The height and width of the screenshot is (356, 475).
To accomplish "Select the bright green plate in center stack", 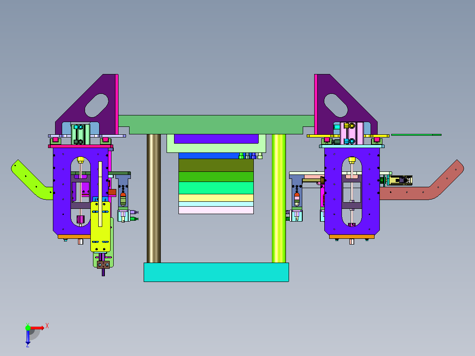I will click(216, 177).
